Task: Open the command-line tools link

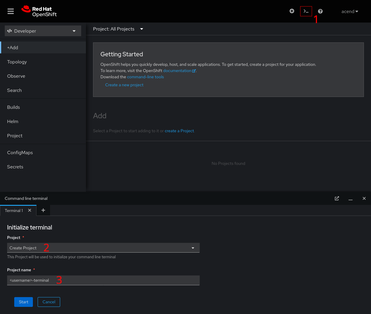Action: tap(145, 77)
